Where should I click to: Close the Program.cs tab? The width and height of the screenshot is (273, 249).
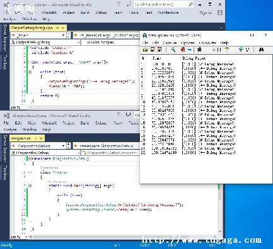pos(41,138)
